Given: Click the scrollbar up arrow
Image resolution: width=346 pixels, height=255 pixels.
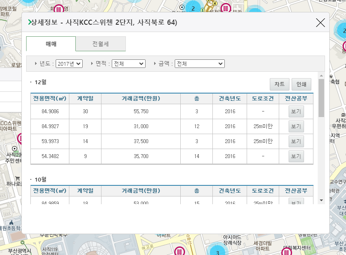Looking at the screenshot, I should pyautogui.click(x=321, y=76).
